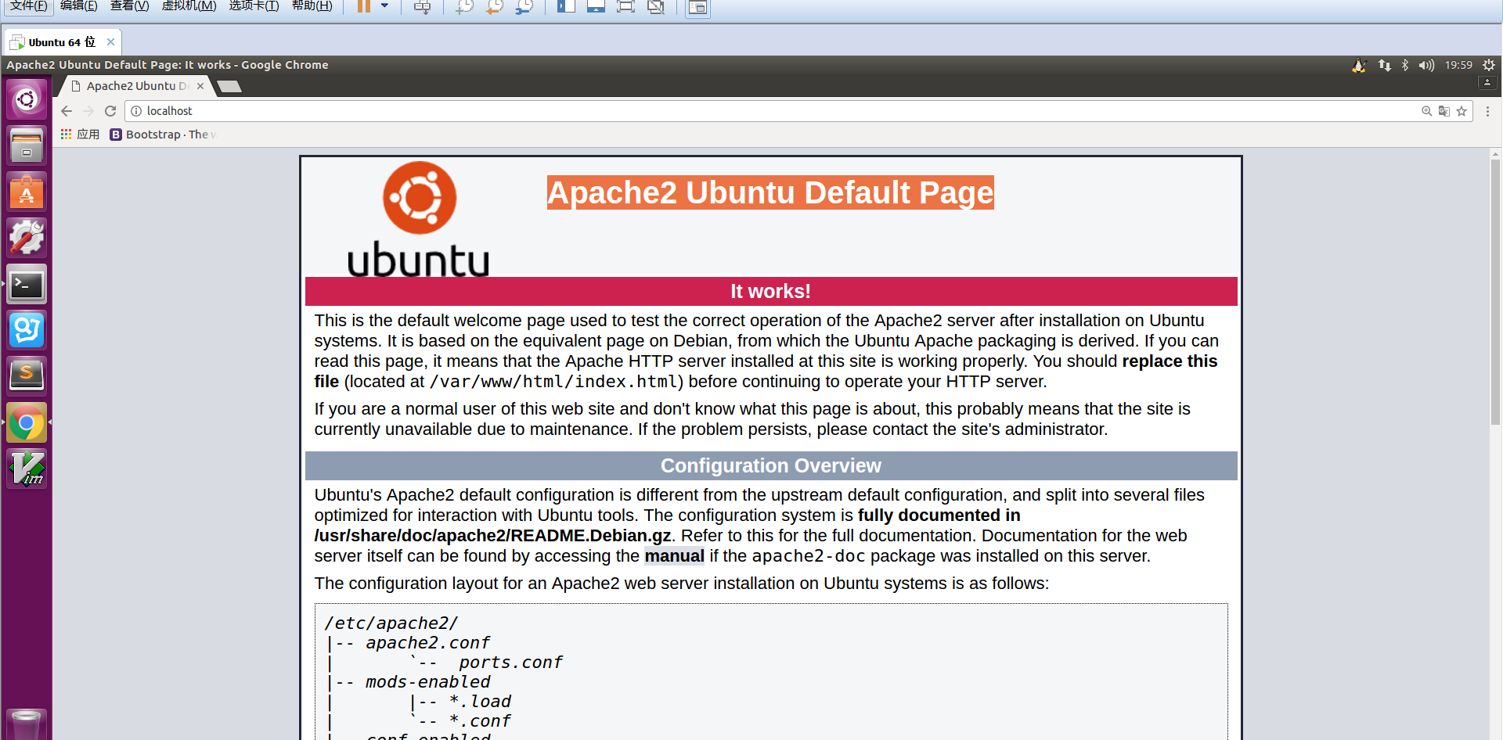Launch Sublime Text from the launcher
Screen dimensions: 1503x740
pos(27,377)
